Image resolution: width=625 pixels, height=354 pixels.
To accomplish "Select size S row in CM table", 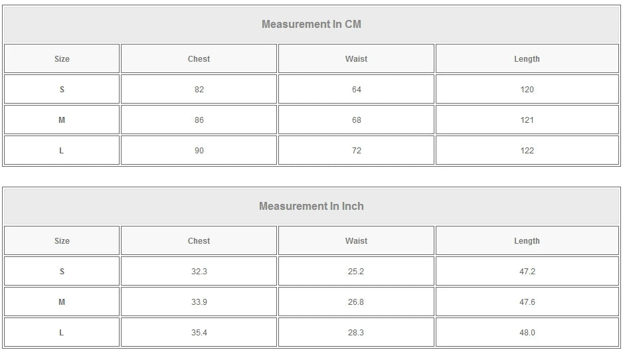I will pyautogui.click(x=62, y=90).
